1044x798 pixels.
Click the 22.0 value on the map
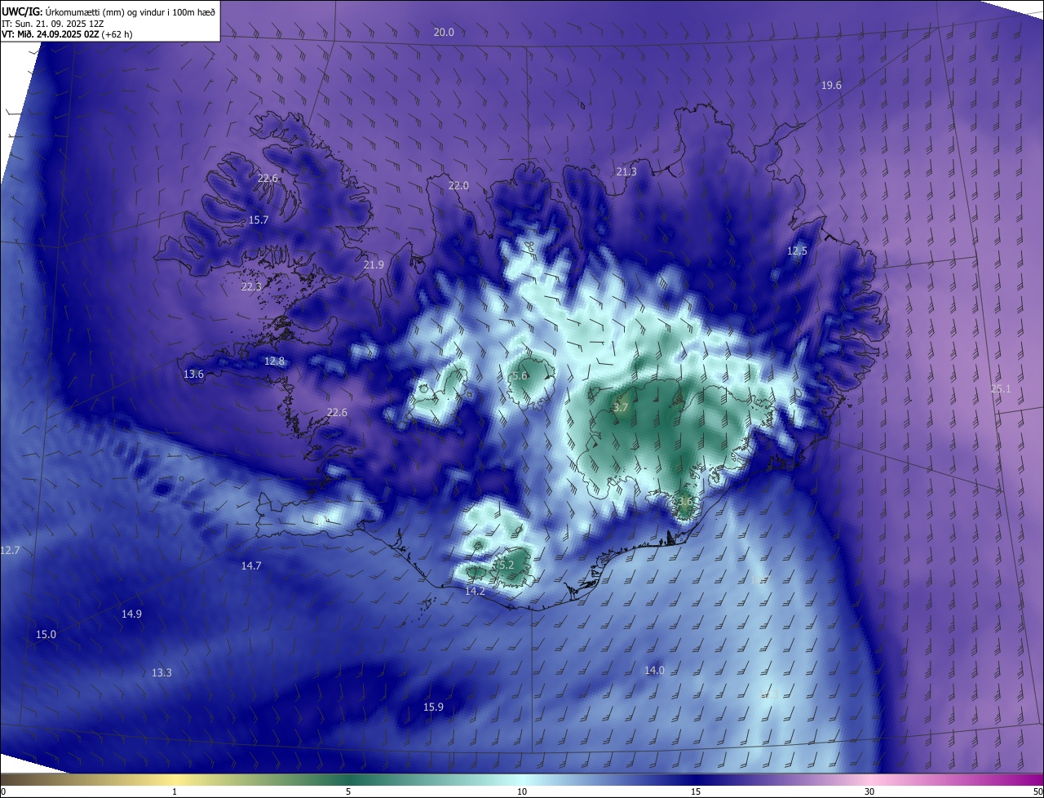coord(458,185)
